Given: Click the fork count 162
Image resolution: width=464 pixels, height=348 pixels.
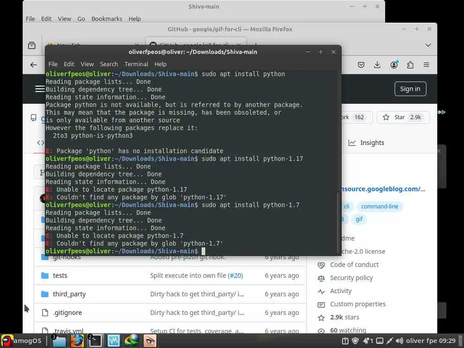Looking at the screenshot, I should point(359,117).
